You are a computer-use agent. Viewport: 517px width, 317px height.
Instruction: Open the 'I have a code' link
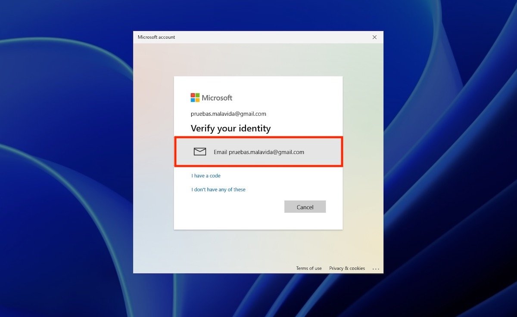pos(206,175)
